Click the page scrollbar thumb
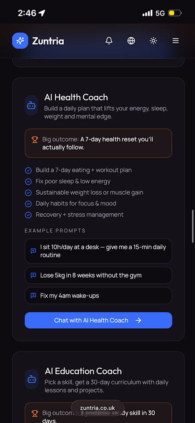Screen dimensions: 195x423 pos(192,226)
